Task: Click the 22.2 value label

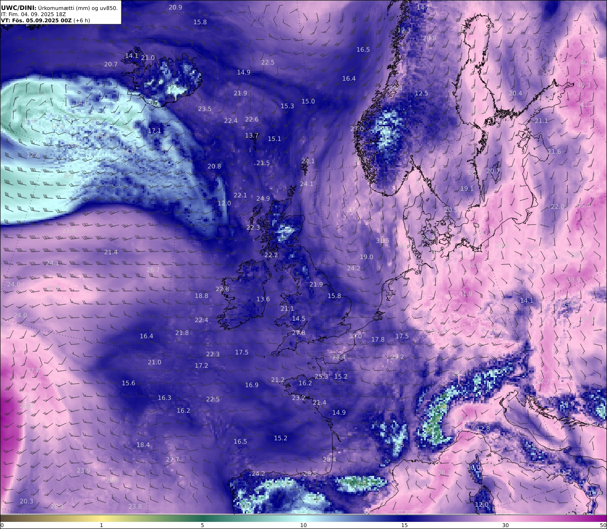Action: 271,255
